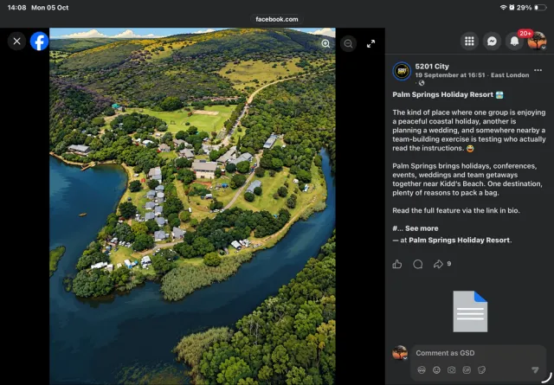This screenshot has width=554, height=385.
Task: Zoom out of the photo
Action: [x=348, y=43]
